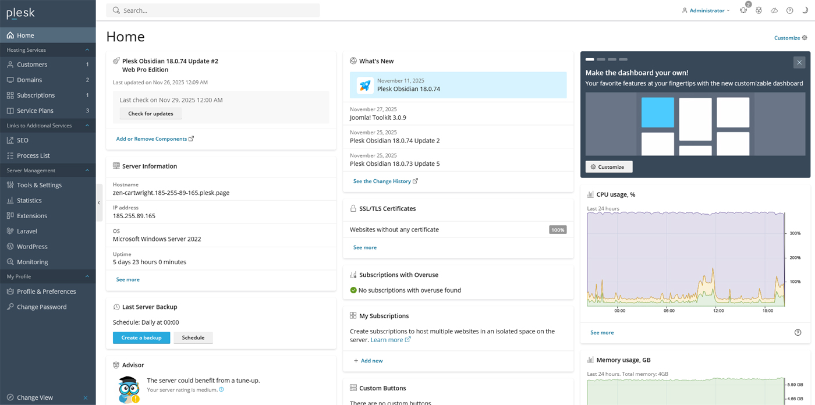Screen dimensions: 815x405
Task: Click the cloud icon in top bar
Action: point(774,10)
